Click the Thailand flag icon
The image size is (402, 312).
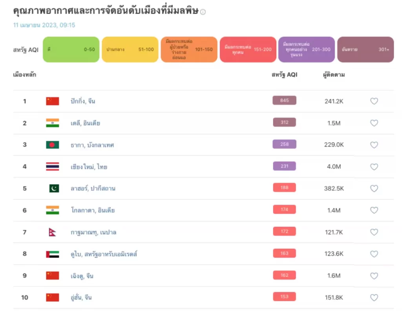(53, 167)
